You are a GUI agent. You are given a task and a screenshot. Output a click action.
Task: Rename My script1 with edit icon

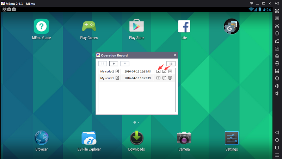click(117, 78)
